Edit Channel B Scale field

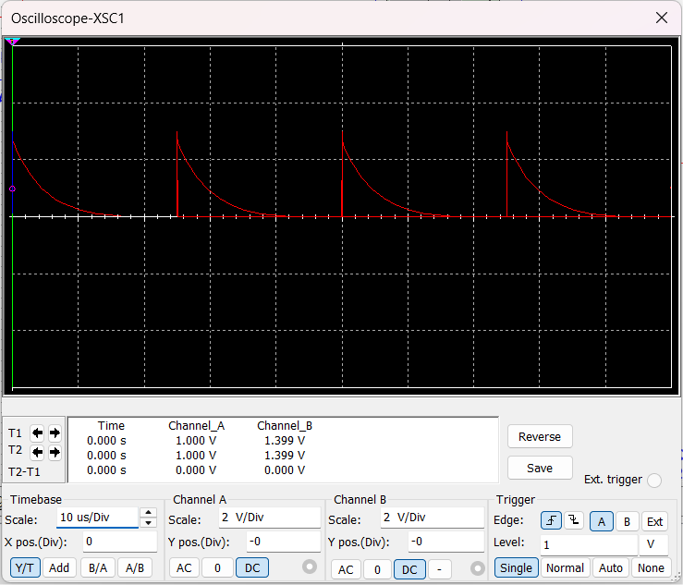pyautogui.click(x=433, y=518)
